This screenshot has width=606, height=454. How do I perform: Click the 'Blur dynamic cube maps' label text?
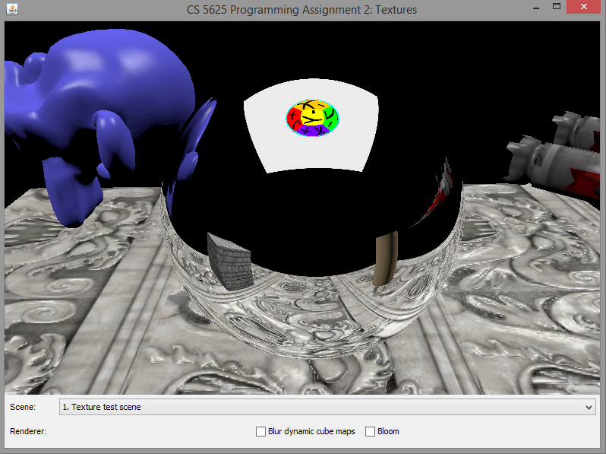[x=311, y=432]
